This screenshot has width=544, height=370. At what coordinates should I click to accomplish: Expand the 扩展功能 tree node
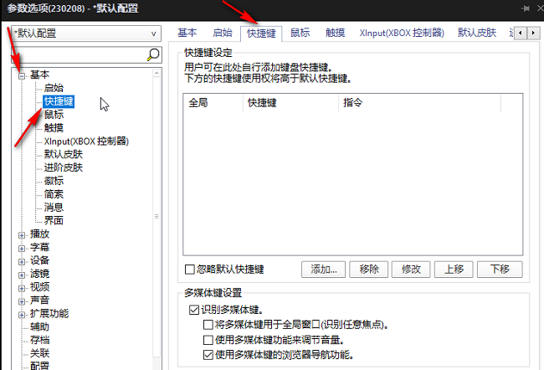22,313
